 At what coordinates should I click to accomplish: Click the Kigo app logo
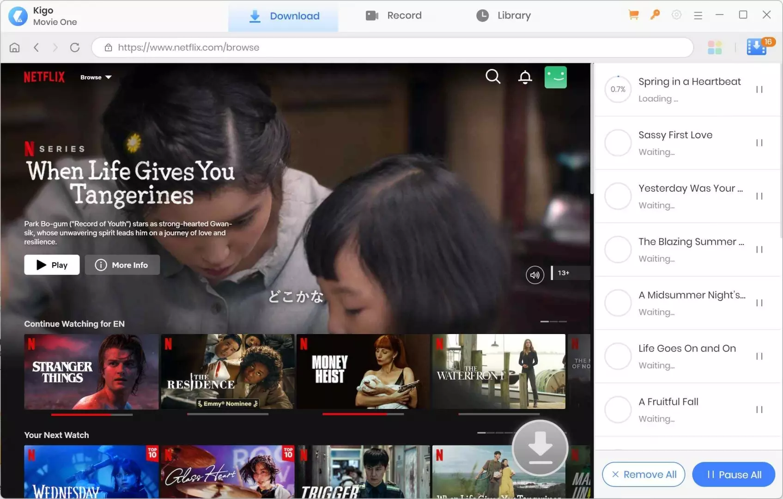(18, 16)
